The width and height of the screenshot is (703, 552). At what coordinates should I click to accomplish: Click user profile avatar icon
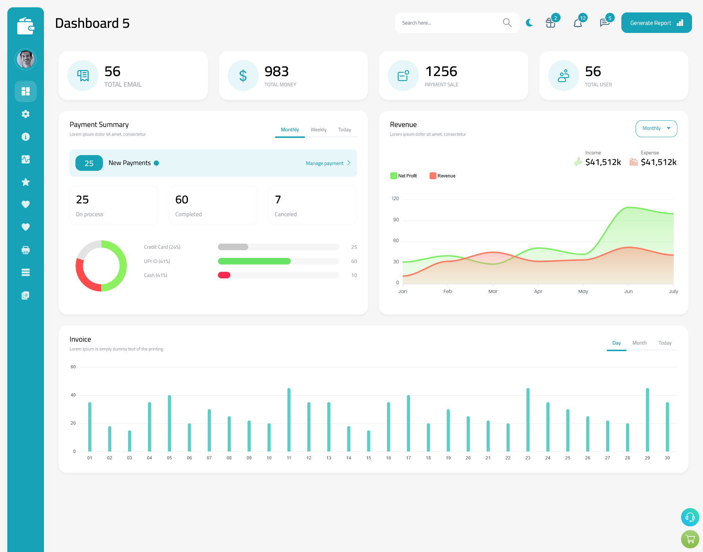point(25,58)
